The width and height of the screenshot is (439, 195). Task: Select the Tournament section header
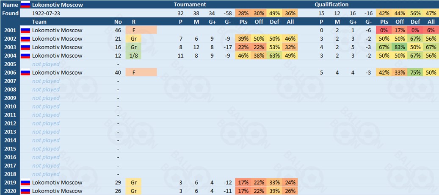(x=190, y=5)
